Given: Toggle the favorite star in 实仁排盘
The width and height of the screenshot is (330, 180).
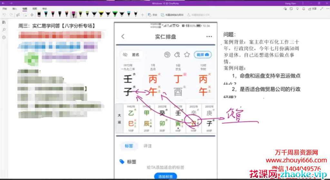Looking at the screenshot, I should tap(187, 55).
